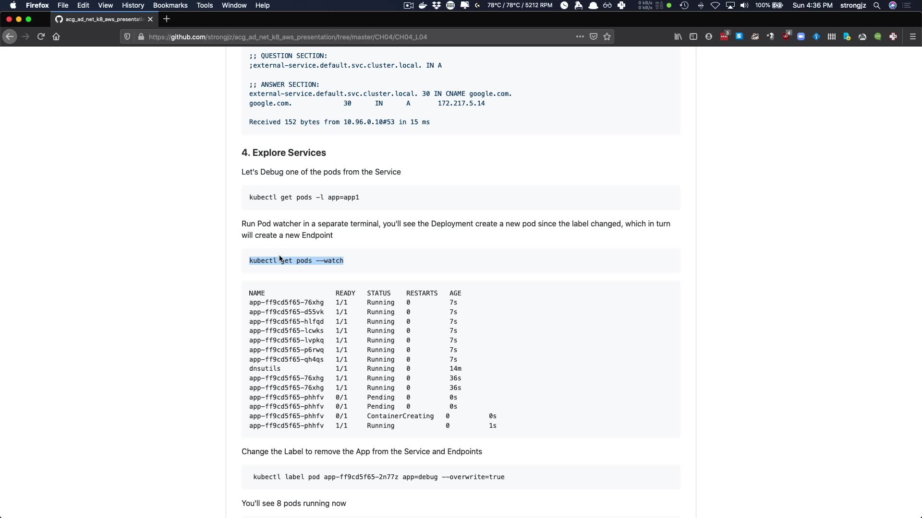Go to the Firefox Home page
Viewport: 922px width, 518px height.
(56, 36)
